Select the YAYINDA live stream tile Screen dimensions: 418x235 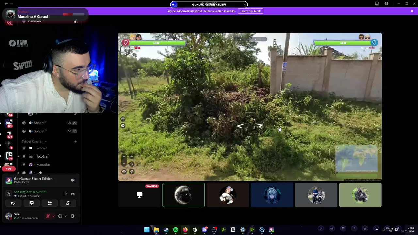139,195
